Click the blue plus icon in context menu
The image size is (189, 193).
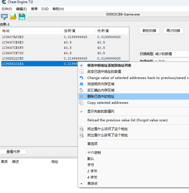tap(81, 65)
